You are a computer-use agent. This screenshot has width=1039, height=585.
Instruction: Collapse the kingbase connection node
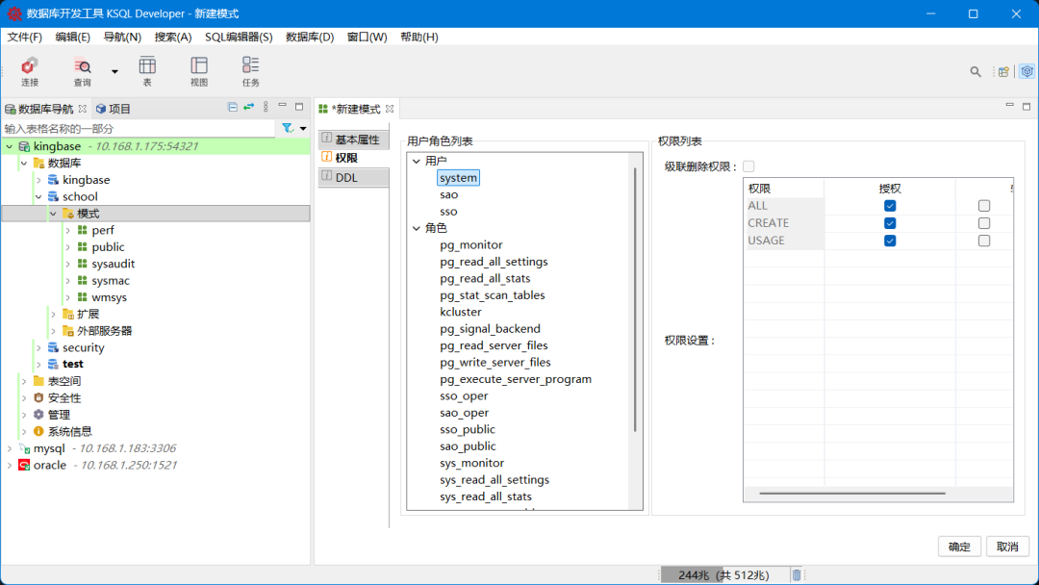(x=10, y=146)
